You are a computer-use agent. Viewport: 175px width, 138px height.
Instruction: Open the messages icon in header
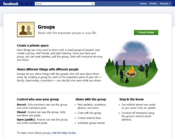tap(26, 4)
